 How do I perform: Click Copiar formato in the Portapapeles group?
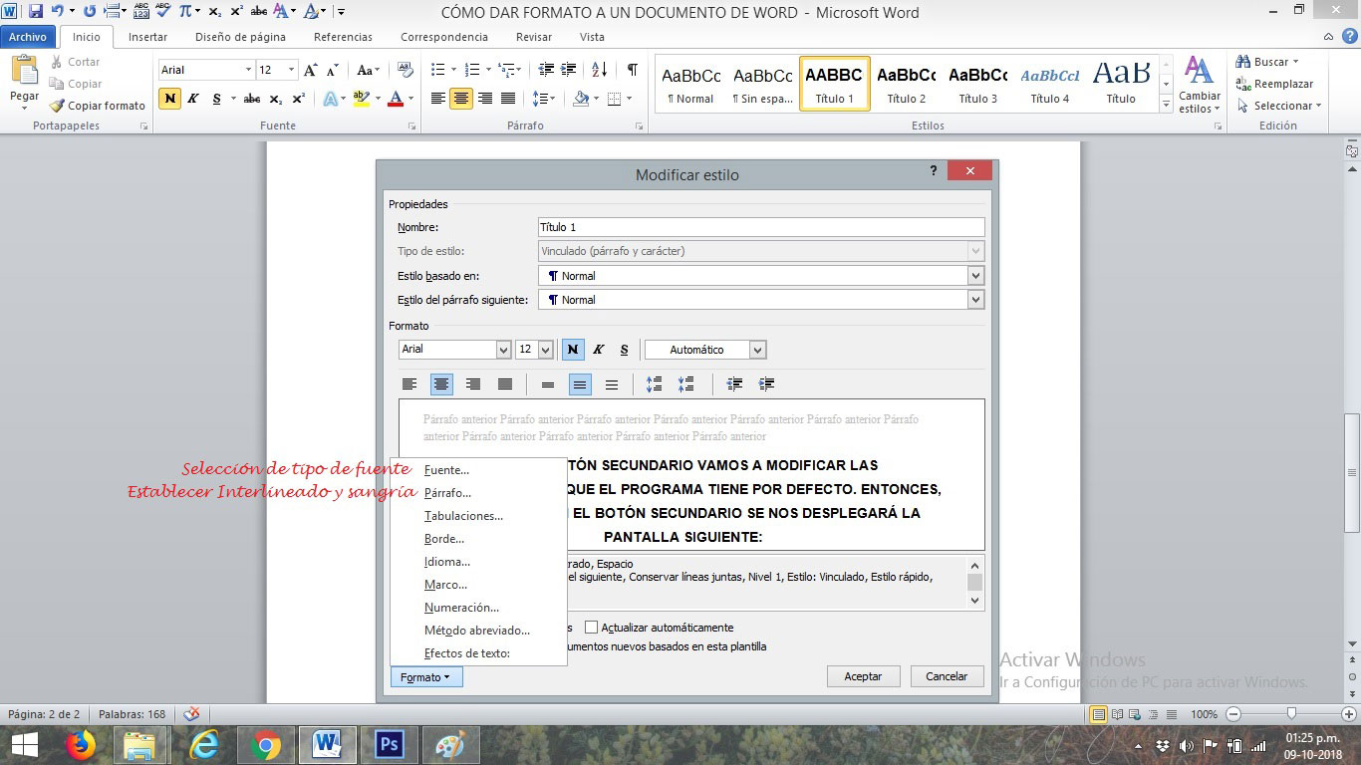coord(98,106)
